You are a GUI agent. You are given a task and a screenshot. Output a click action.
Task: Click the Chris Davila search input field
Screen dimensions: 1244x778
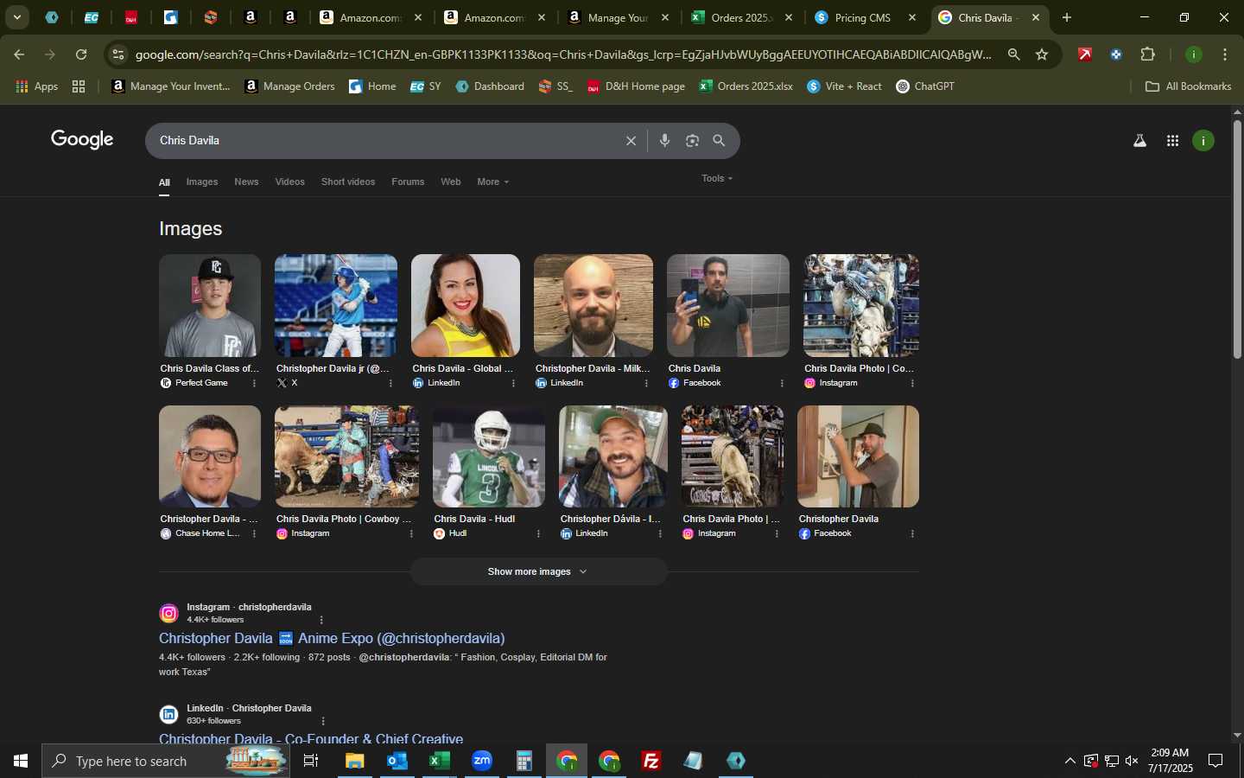[384, 141]
